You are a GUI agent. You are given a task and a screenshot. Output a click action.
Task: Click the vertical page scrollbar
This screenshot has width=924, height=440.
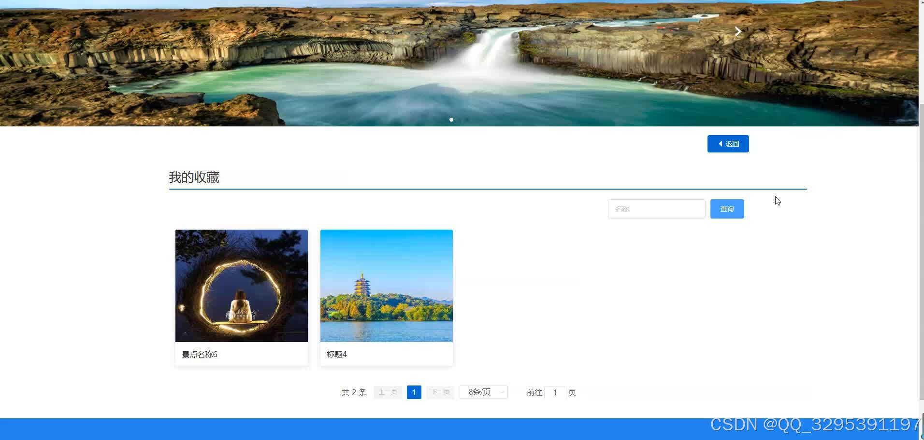tap(921, 251)
